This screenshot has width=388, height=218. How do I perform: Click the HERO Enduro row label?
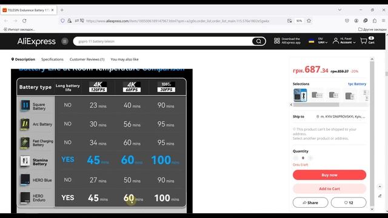(x=39, y=198)
